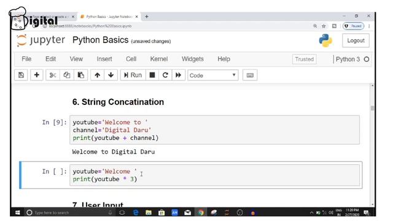
Task: Click the Trusted notebook indicator
Action: coord(305,59)
